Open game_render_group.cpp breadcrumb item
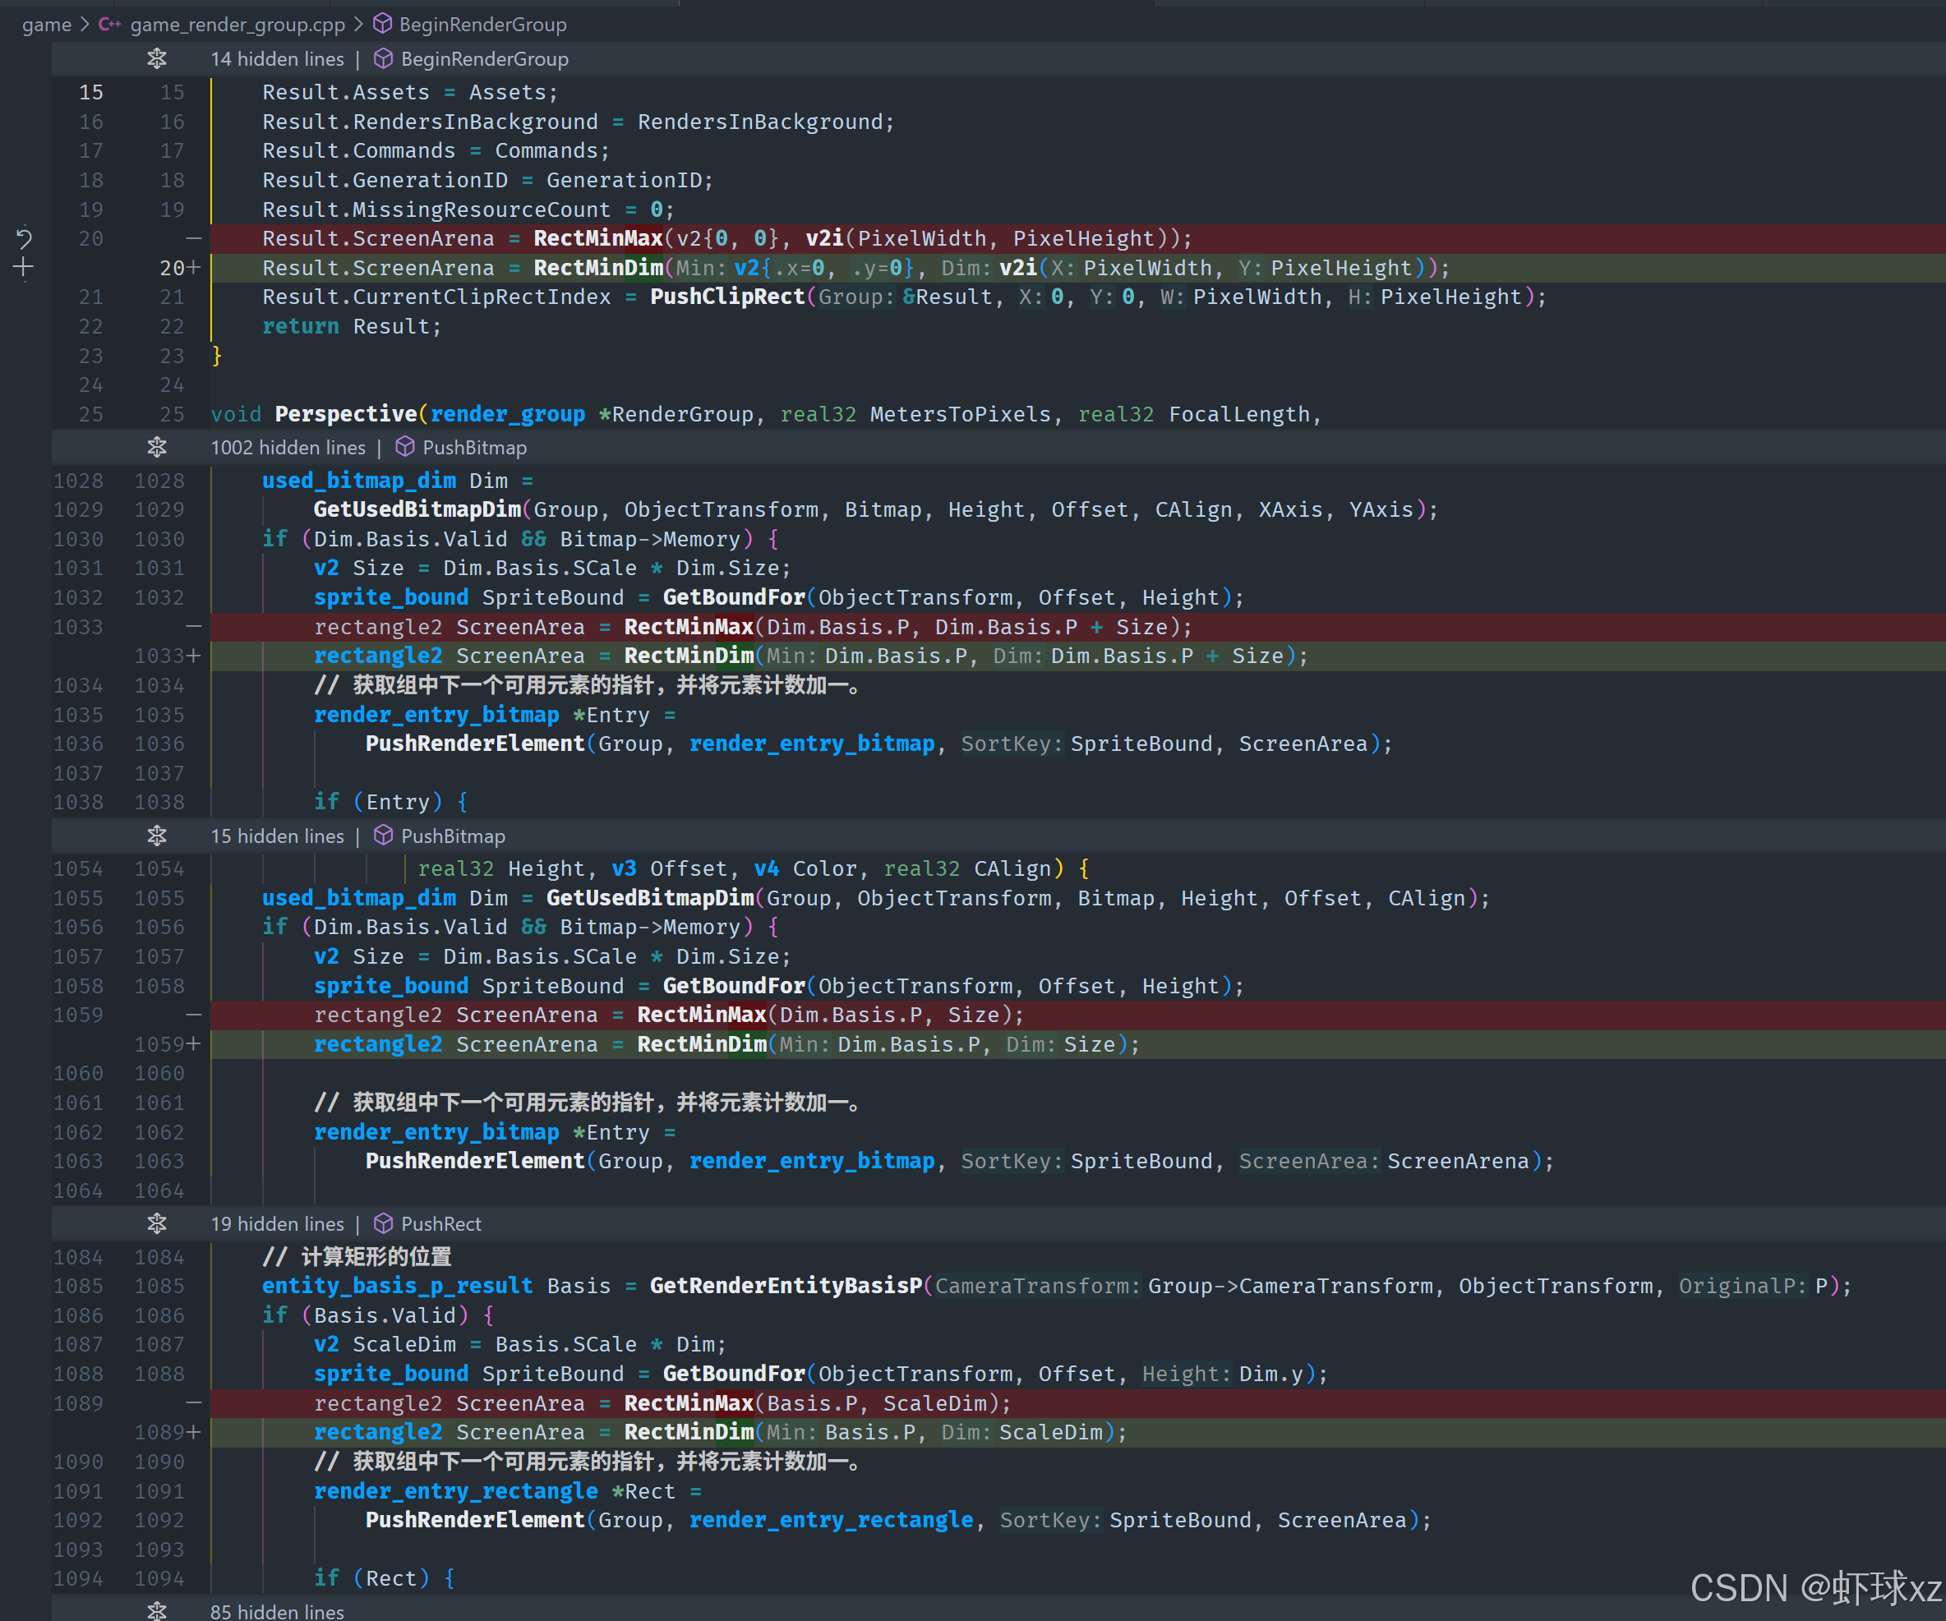1946x1621 pixels. point(237,24)
